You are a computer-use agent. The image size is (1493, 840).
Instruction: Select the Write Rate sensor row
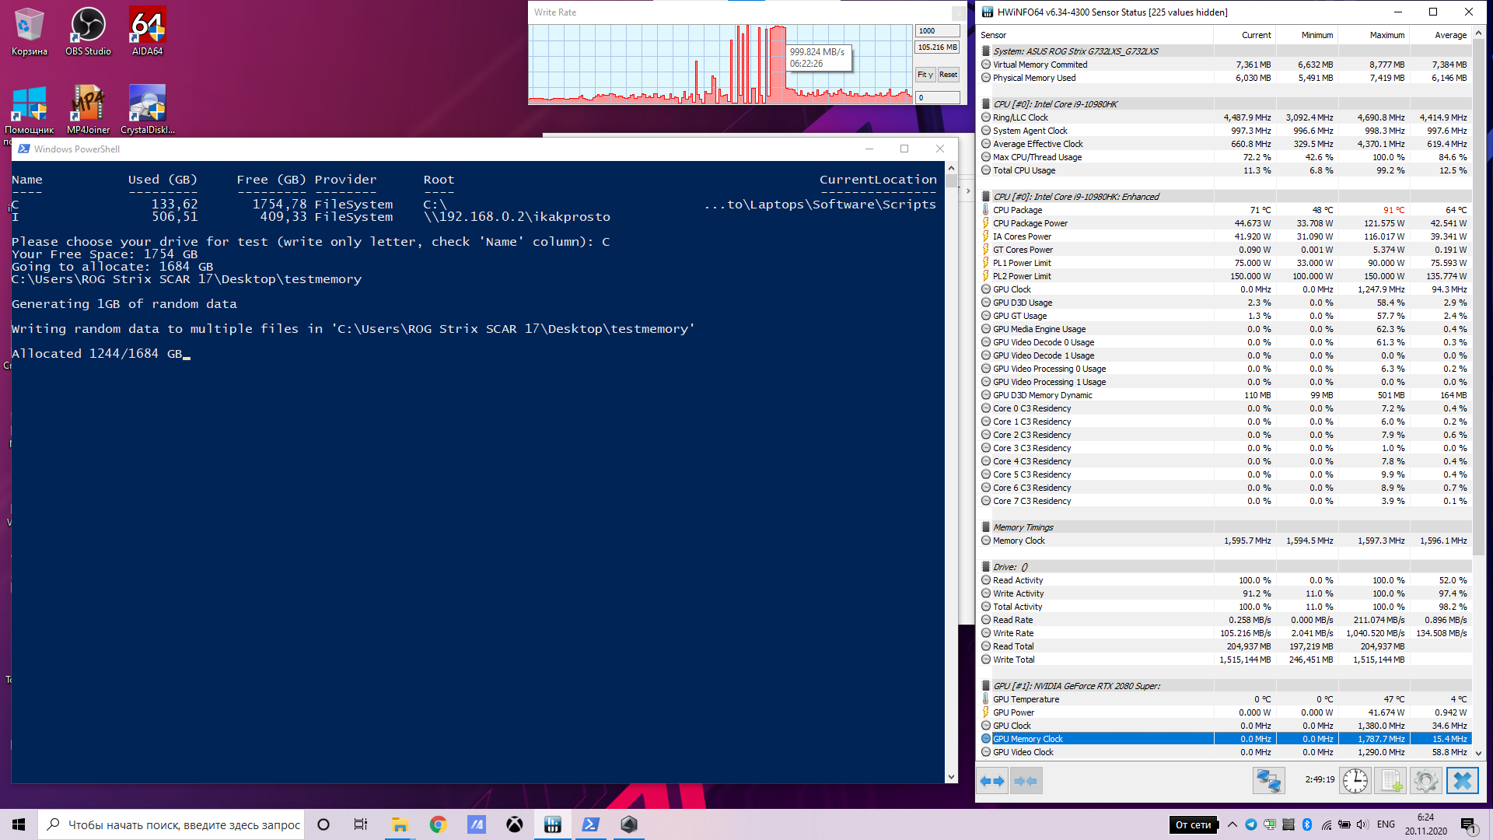pyautogui.click(x=1225, y=633)
